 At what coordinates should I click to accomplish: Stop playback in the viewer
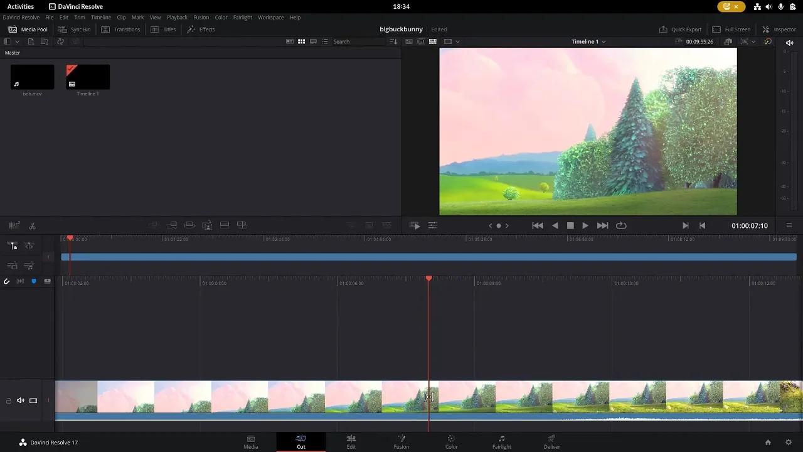570,226
